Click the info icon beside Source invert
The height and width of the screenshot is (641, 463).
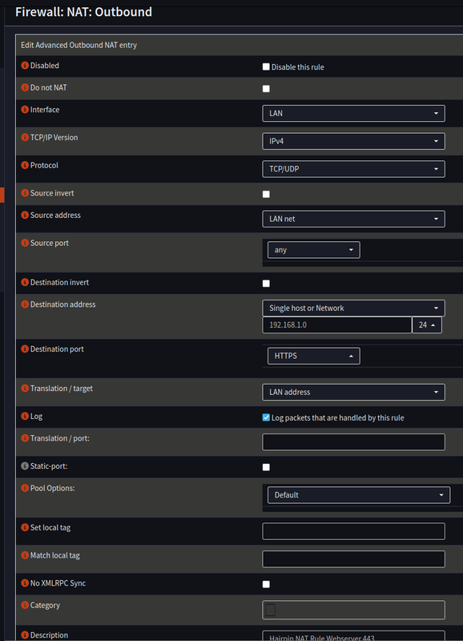[x=25, y=193]
